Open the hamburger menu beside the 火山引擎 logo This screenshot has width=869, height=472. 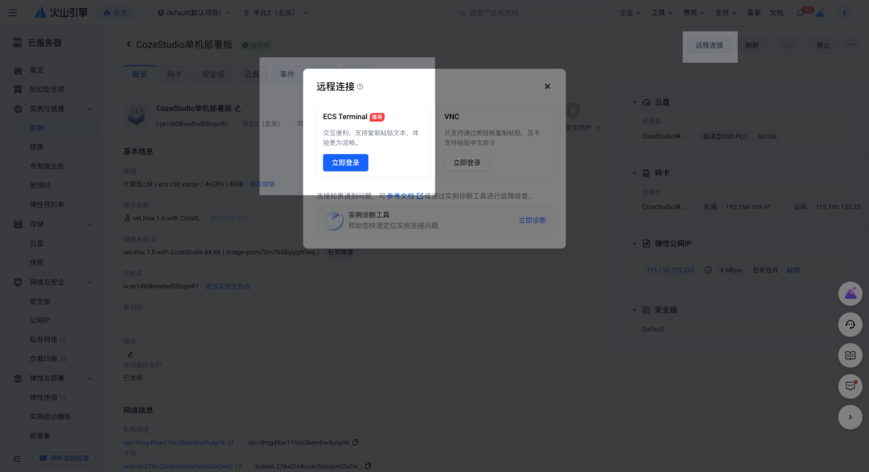click(12, 12)
